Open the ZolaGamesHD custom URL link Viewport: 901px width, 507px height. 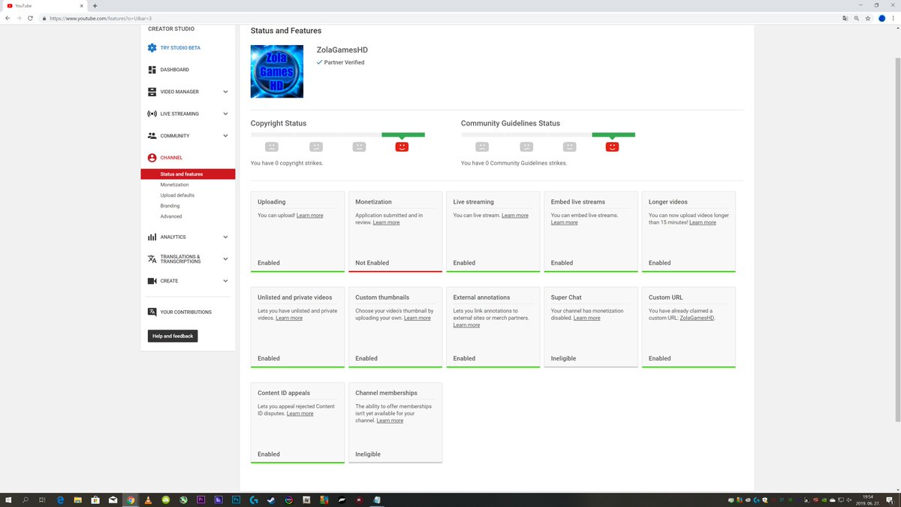(x=697, y=318)
